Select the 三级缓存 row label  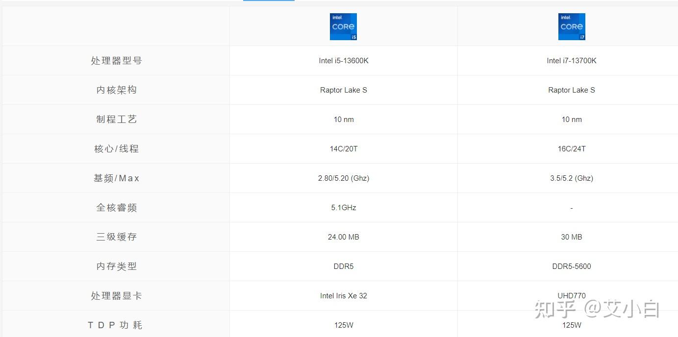click(x=116, y=237)
